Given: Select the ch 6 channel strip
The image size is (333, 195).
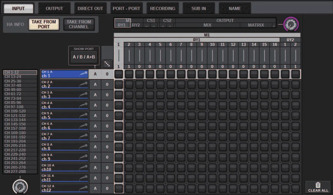Looking at the screenshot, I should pyautogui.click(x=65, y=126).
